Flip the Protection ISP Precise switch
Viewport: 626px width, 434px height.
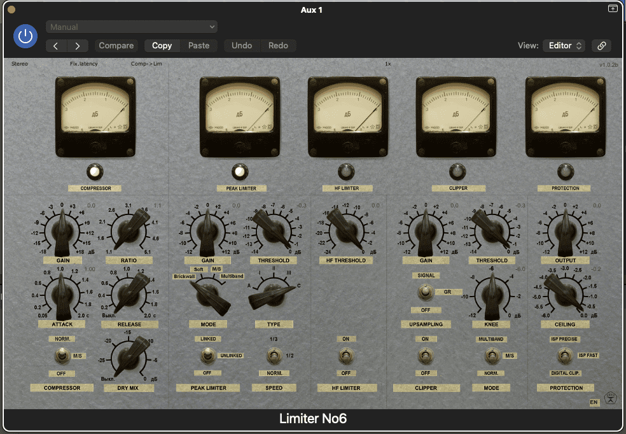[564, 355]
